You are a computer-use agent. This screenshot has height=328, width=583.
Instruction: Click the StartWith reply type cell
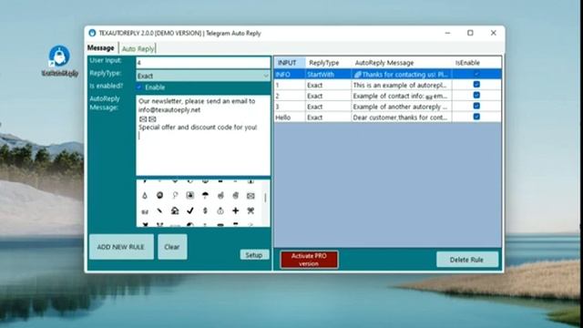tap(328, 75)
